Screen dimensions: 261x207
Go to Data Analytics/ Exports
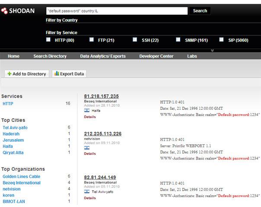click(103, 56)
